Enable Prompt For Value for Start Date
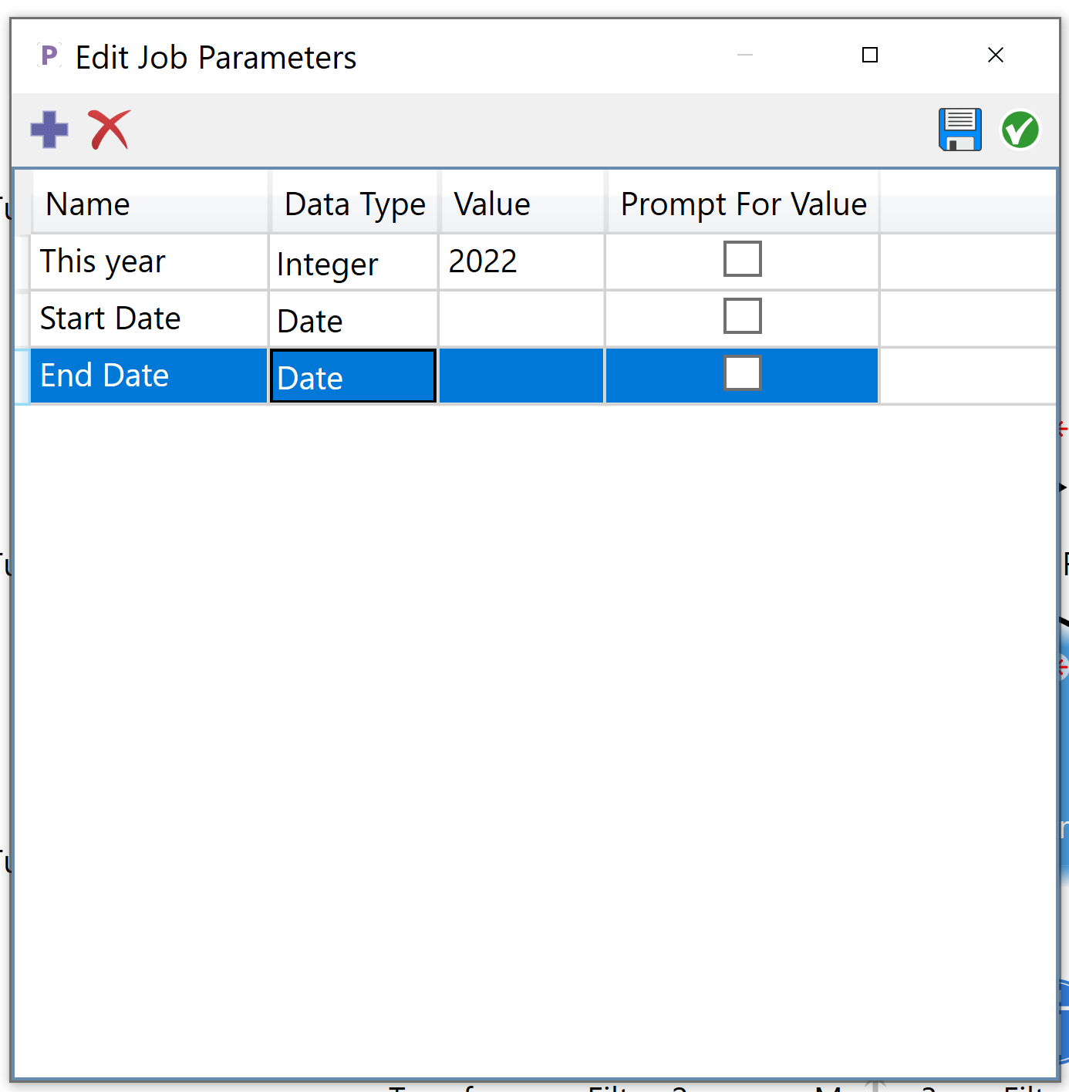Viewport: 1069px width, 1092px height. [x=743, y=316]
